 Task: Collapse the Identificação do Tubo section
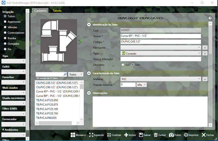pyautogui.click(x=89, y=24)
